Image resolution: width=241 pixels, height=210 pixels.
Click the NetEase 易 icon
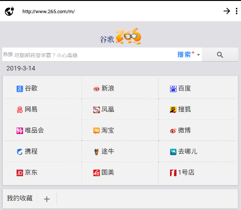pos(20,110)
